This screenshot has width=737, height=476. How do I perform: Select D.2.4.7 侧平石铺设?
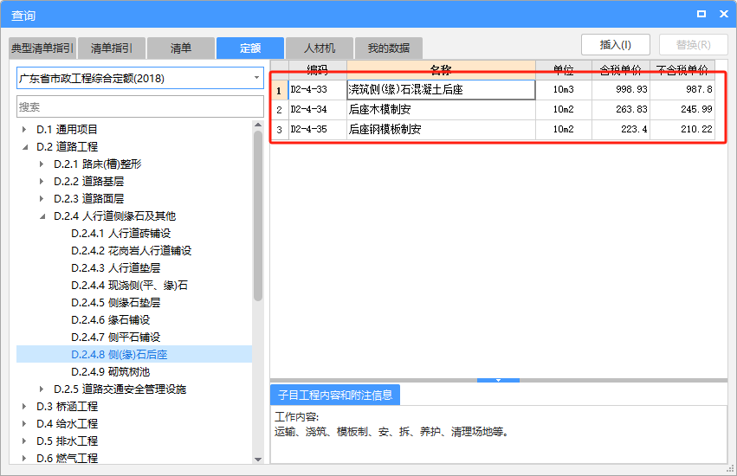pyautogui.click(x=116, y=338)
